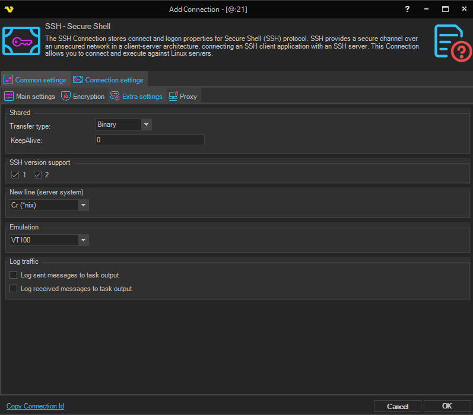Click the question mark help button in title bar
Viewport: 473px width, 415px height.
coord(407,9)
